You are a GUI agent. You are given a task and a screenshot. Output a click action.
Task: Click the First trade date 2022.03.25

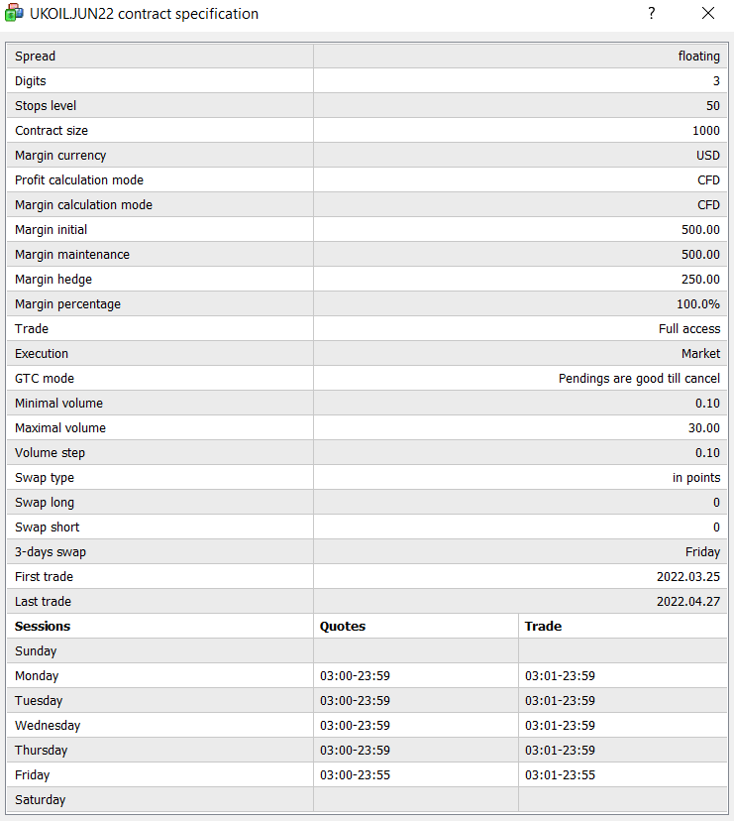pyautogui.click(x=687, y=577)
